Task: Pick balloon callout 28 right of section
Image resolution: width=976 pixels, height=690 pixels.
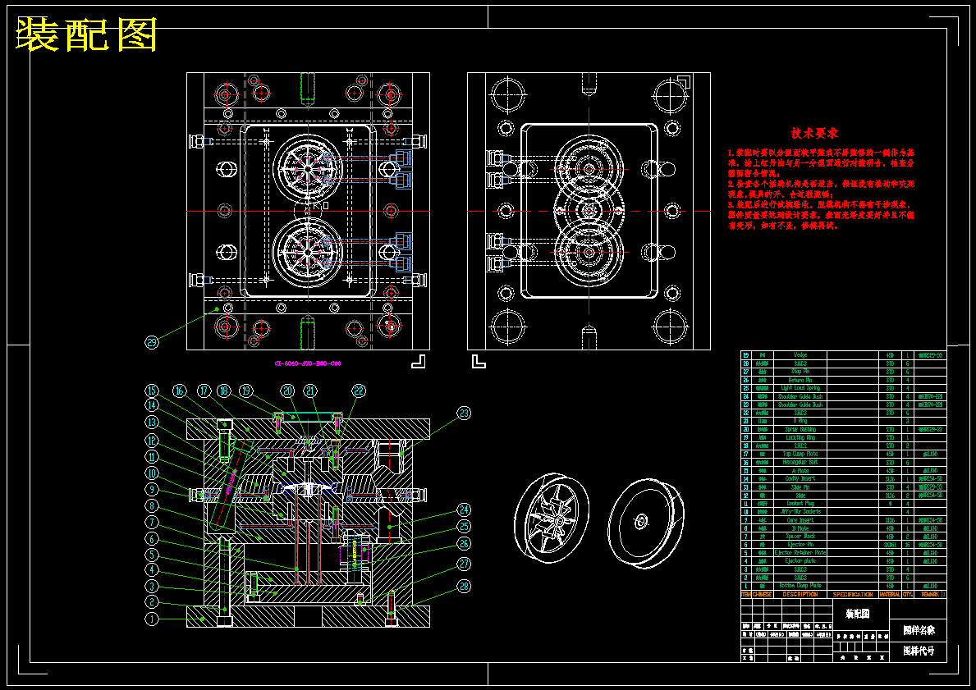Action: click(464, 586)
